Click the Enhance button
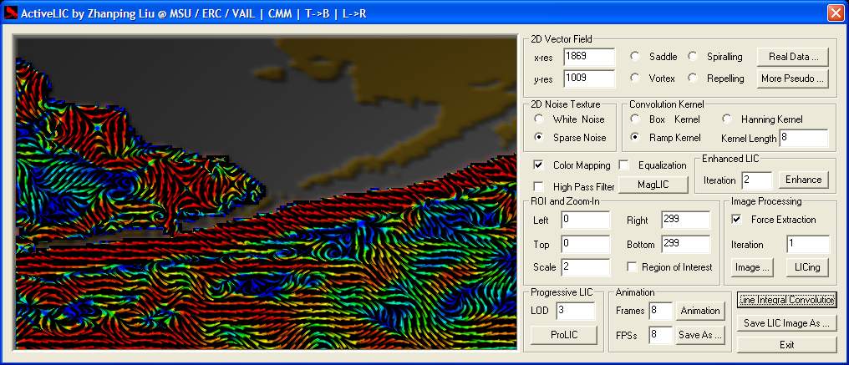This screenshot has height=365, width=849. (x=803, y=180)
